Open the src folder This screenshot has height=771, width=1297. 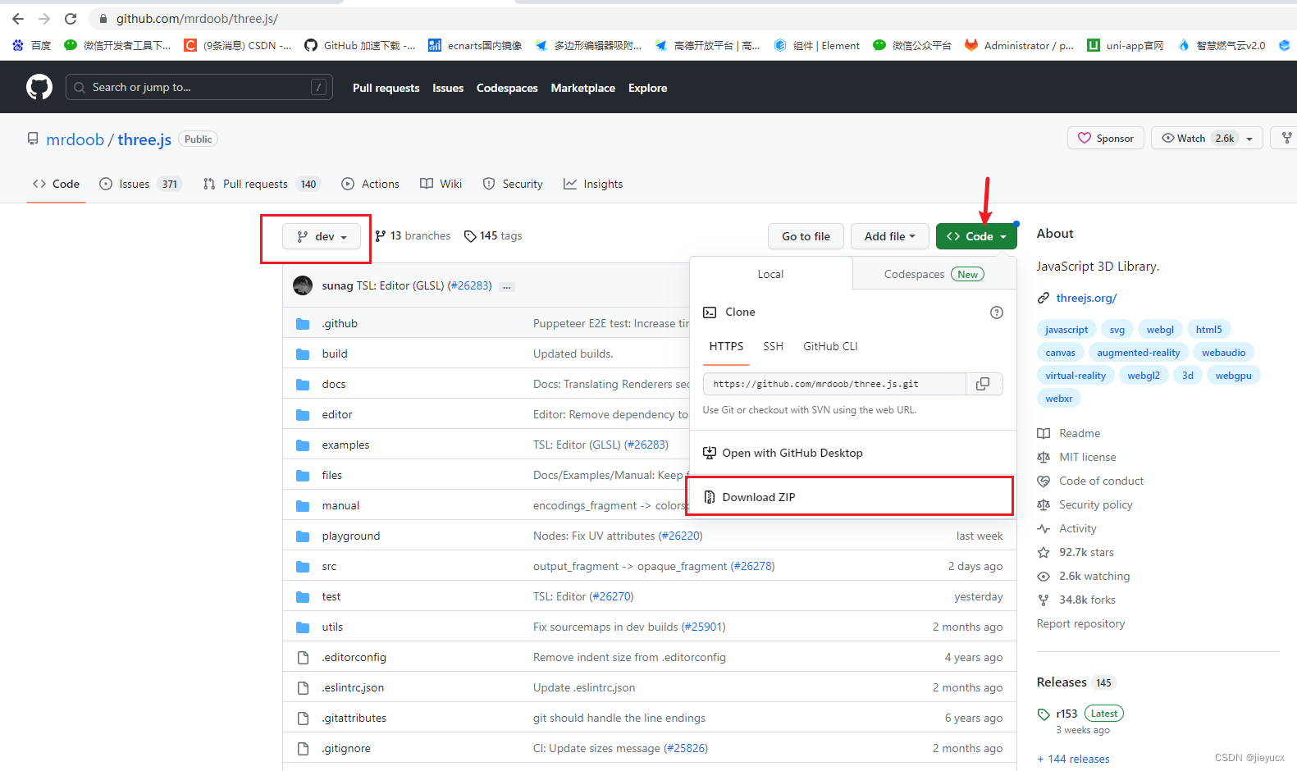pyautogui.click(x=329, y=567)
